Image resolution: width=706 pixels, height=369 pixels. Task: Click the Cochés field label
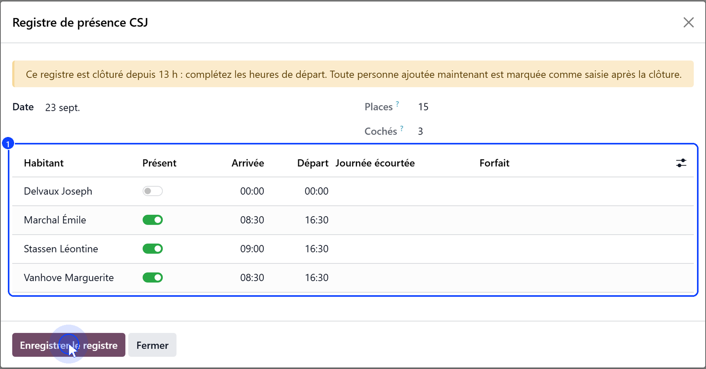[x=381, y=131]
